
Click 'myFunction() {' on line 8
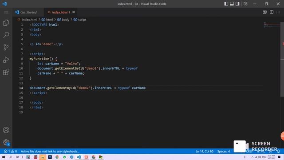[x=43, y=59]
